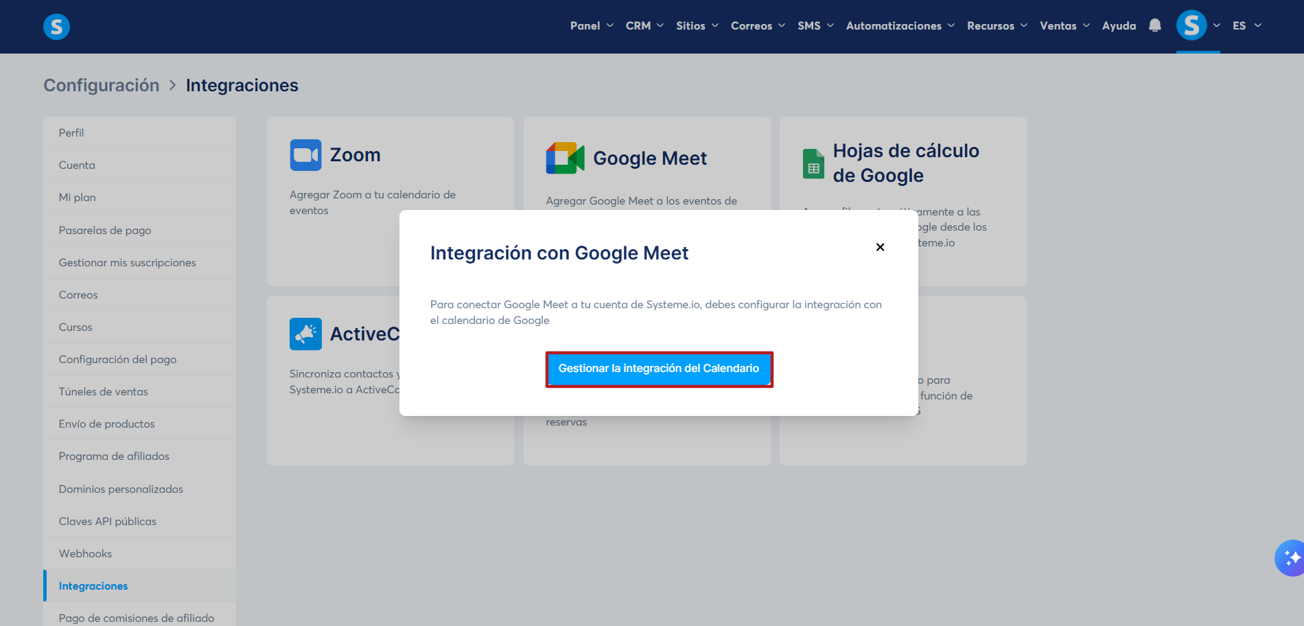Click the Zoom card description text
The height and width of the screenshot is (626, 1304).
pyautogui.click(x=373, y=202)
